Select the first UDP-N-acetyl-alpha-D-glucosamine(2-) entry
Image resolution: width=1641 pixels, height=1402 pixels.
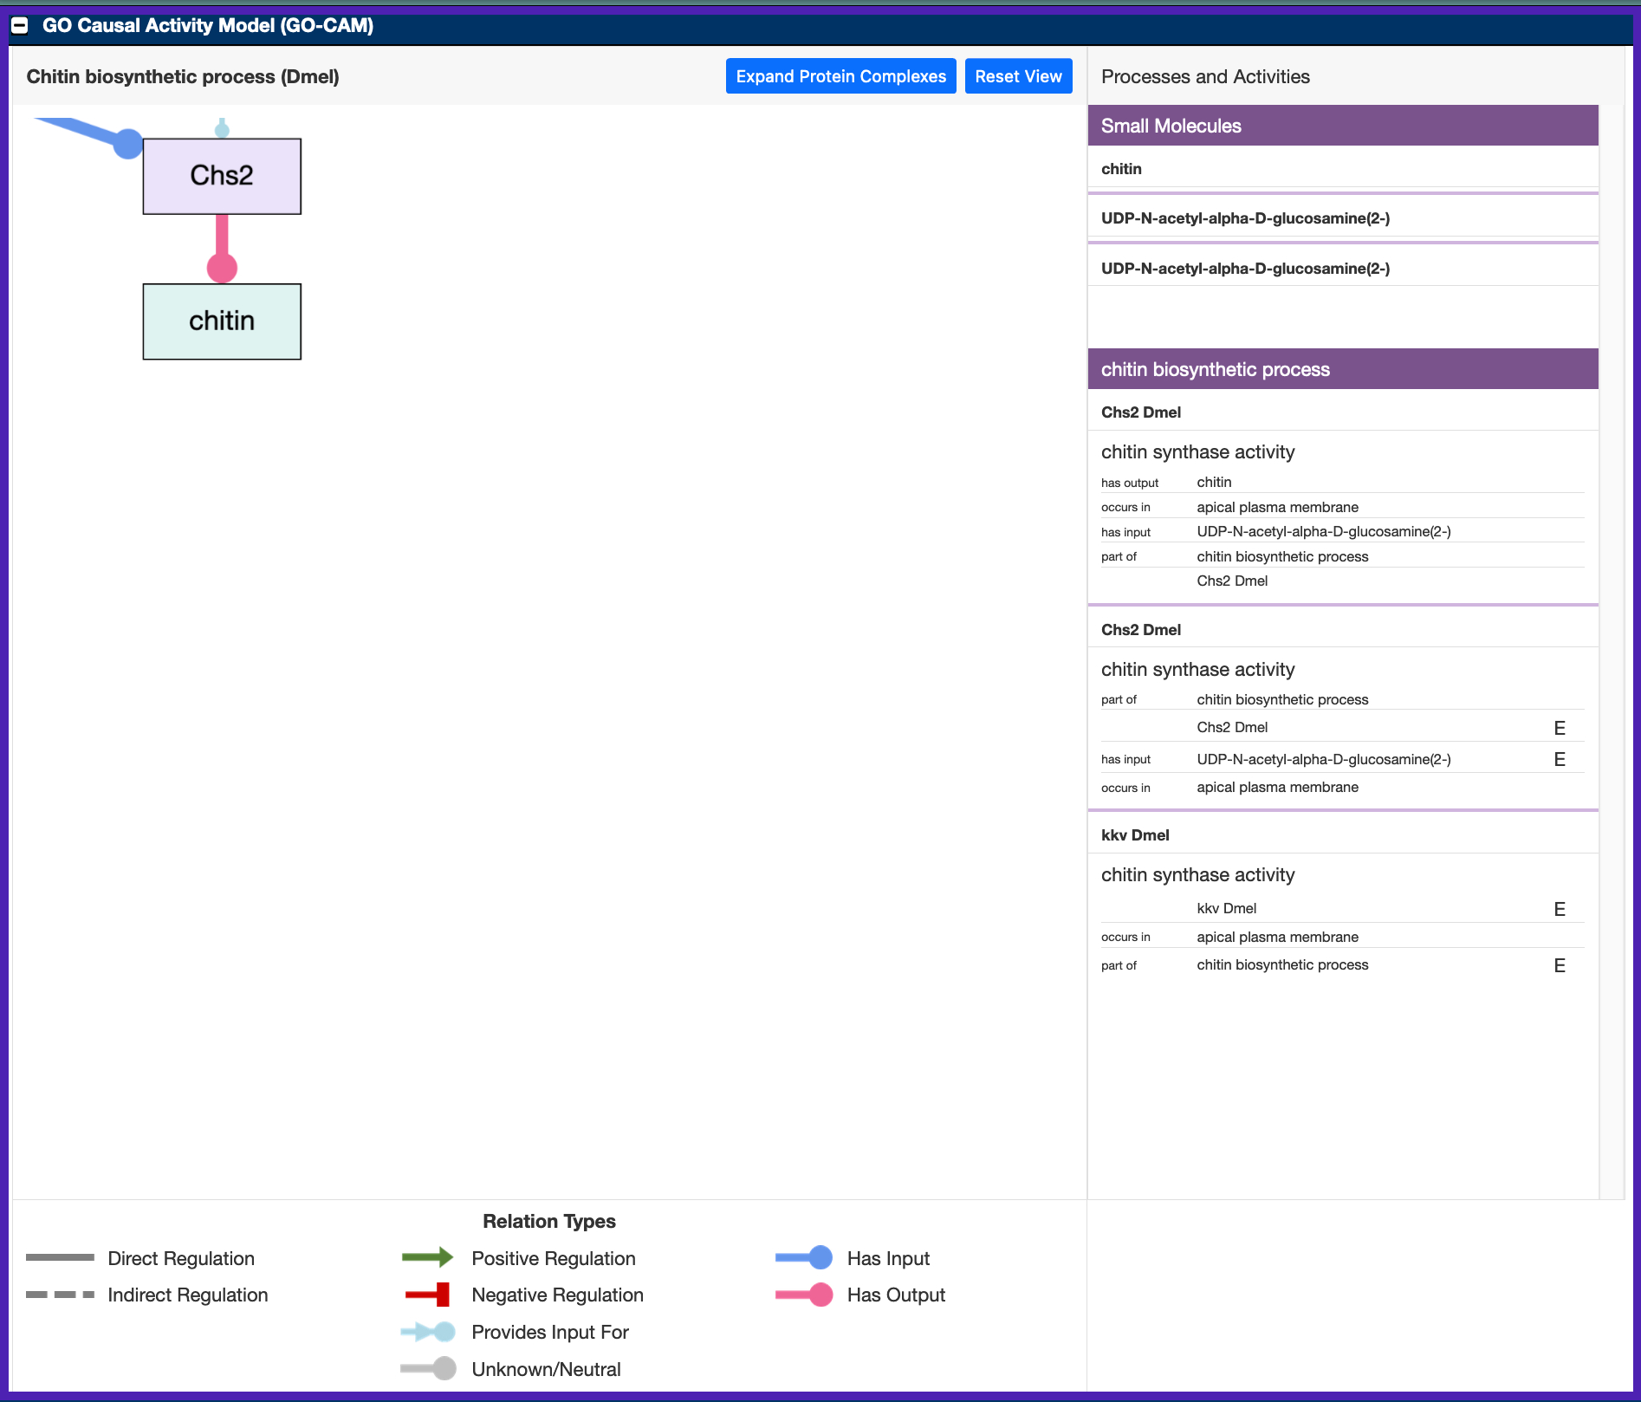click(1244, 218)
